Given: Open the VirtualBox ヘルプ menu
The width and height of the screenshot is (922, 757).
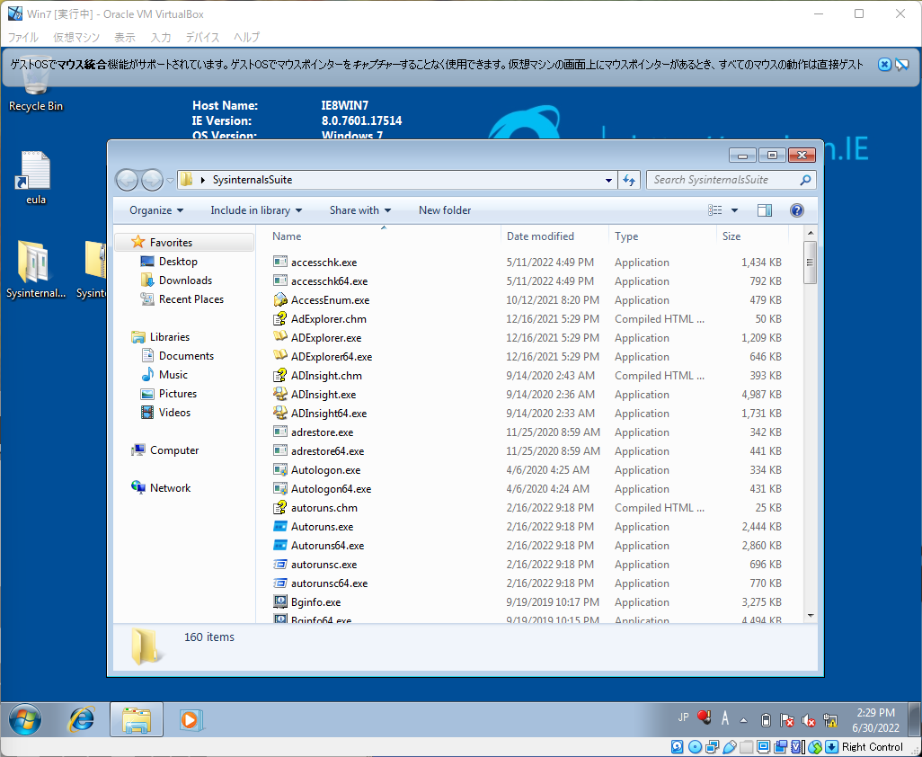Looking at the screenshot, I should (246, 37).
